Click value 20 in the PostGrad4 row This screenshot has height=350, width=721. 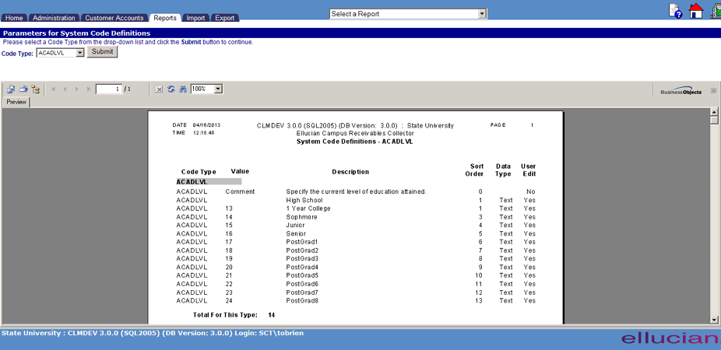229,267
